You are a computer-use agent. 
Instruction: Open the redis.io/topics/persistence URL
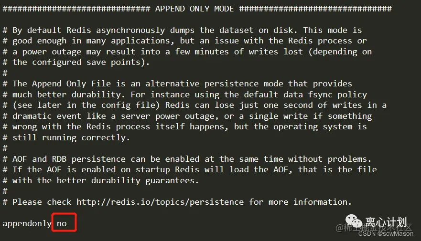pos(160,202)
